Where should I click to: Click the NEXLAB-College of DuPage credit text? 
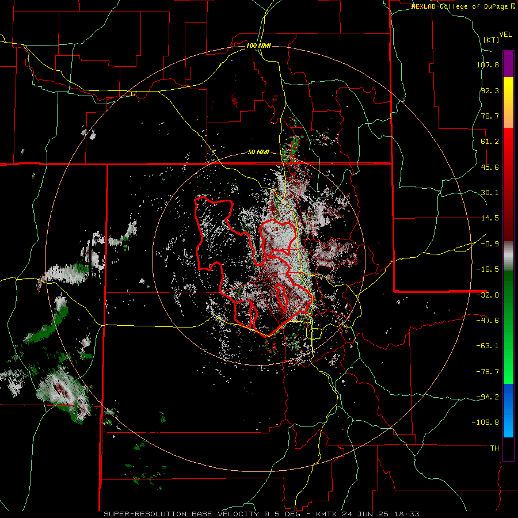[460, 6]
